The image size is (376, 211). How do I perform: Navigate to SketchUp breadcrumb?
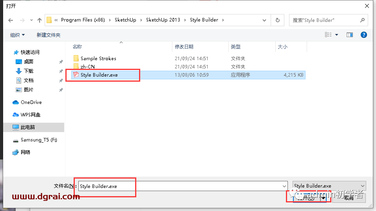coord(125,20)
